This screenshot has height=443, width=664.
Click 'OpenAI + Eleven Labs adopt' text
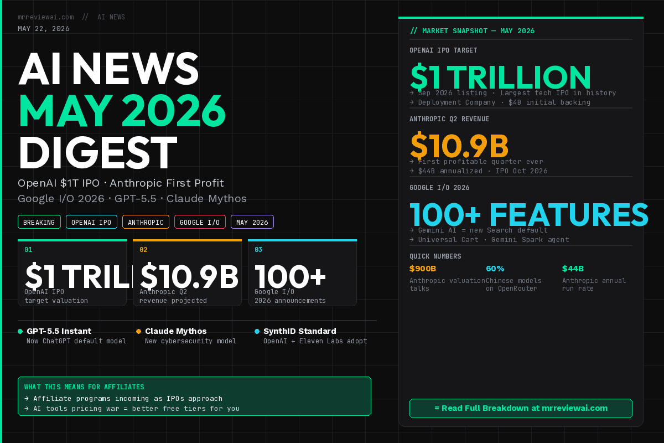(315, 341)
